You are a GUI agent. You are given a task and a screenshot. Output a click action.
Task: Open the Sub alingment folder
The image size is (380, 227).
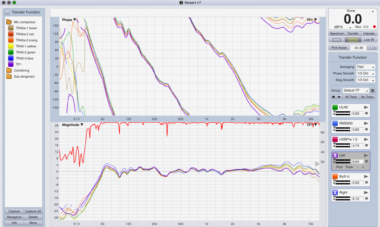tap(9, 77)
